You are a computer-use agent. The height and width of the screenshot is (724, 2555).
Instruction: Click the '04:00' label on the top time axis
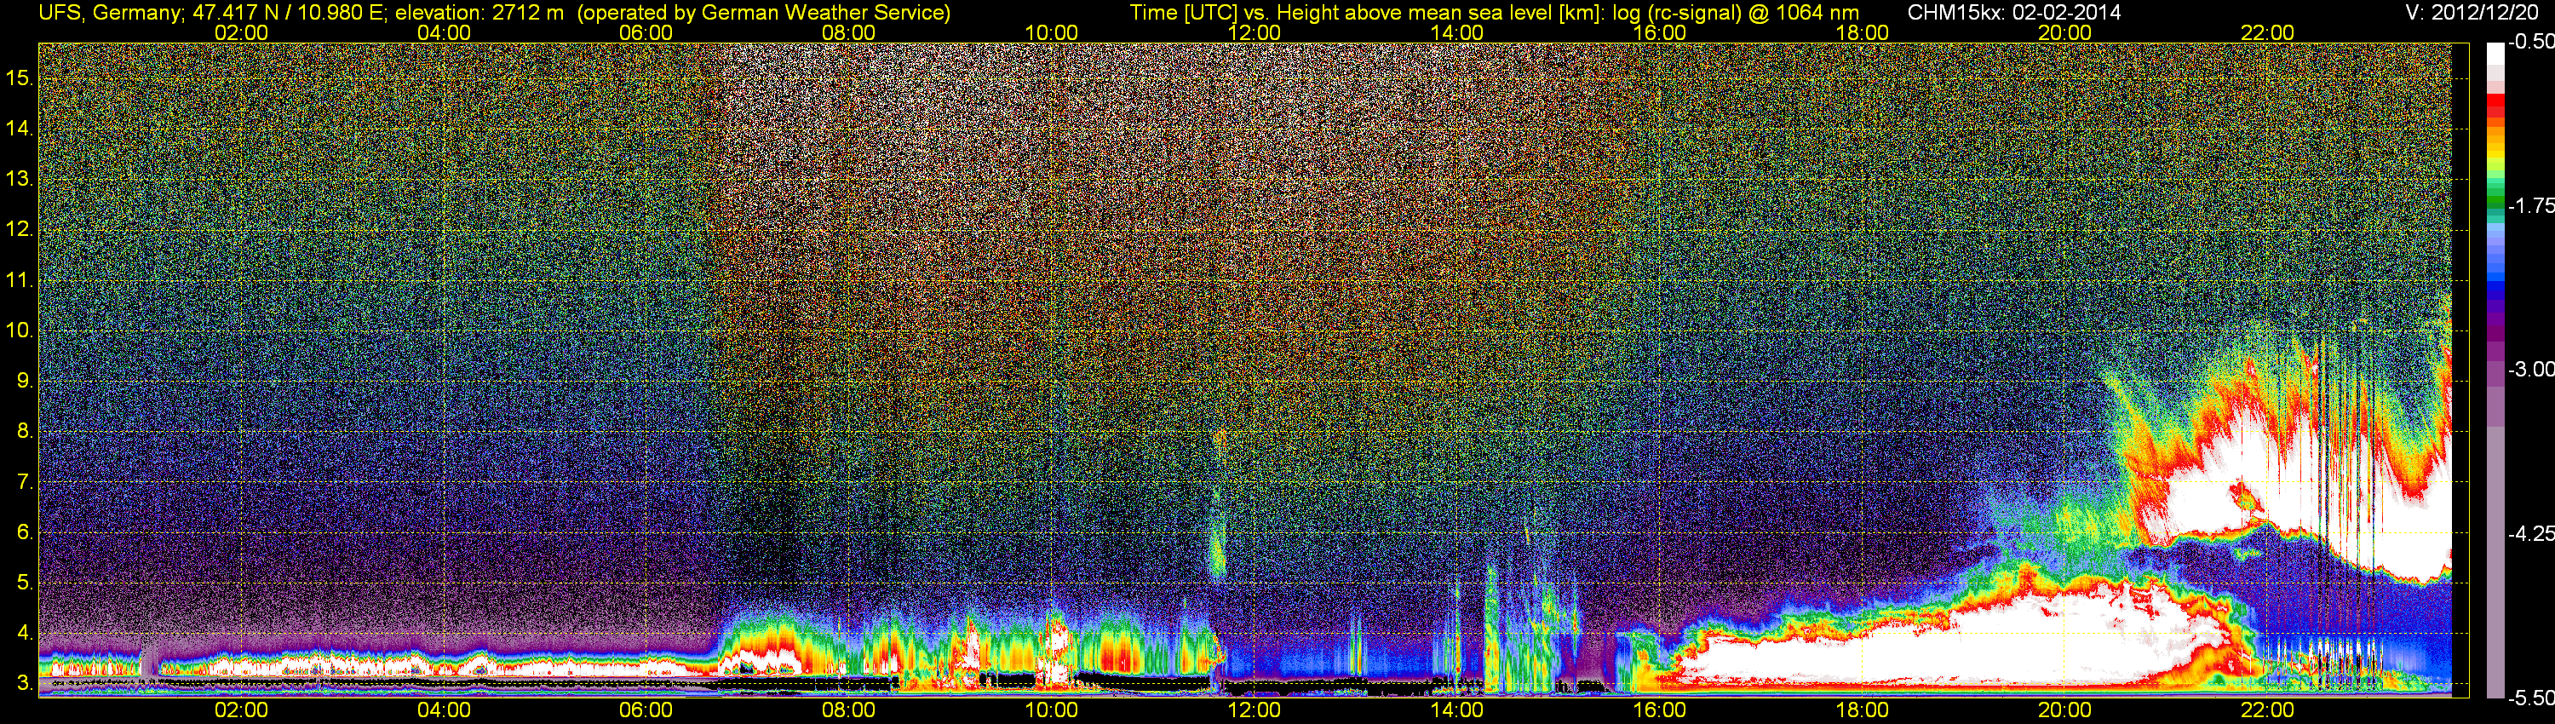tap(444, 32)
